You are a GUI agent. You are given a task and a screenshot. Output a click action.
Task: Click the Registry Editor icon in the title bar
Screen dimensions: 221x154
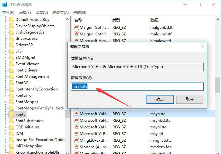(4, 5)
